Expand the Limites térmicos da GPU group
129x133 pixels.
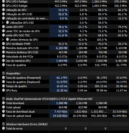(3, 40)
